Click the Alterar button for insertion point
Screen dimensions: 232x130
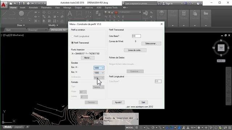click(x=88, y=58)
